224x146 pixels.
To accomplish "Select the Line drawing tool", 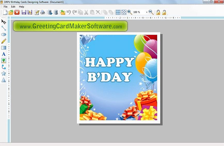I will click(x=4, y=28).
